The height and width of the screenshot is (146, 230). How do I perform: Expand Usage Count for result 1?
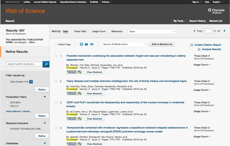pos(202,65)
